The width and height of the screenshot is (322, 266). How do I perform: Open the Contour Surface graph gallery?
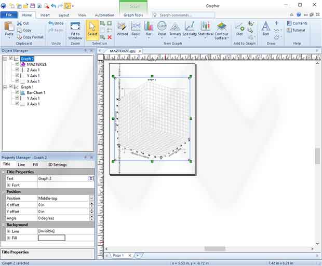[221, 31]
